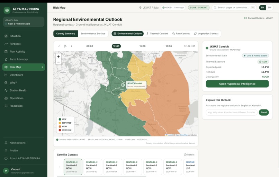Image resolution: width=279 pixels, height=177 pixels.
Task: Open the OpenStreetMap attribution link
Action: click(x=181, y=135)
